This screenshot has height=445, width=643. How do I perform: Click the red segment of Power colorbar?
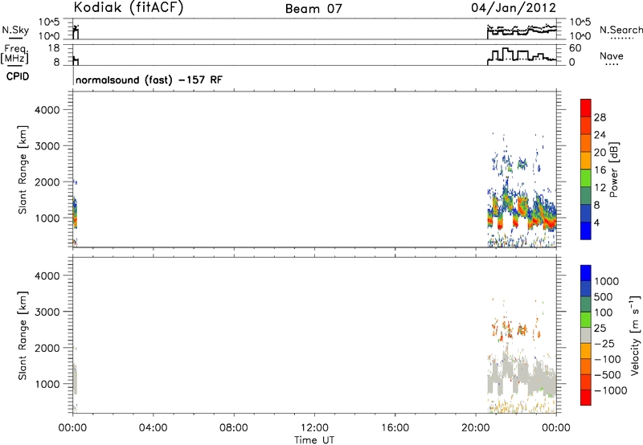coord(586,108)
